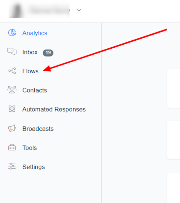The image size is (180, 203).
Task: Click the Automated Responses atom icon
Action: pos(12,109)
